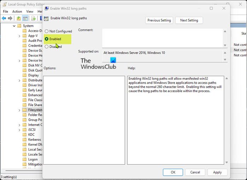Select the Access-D folder icon
This screenshot has height=180, width=247.
[x=24, y=31]
